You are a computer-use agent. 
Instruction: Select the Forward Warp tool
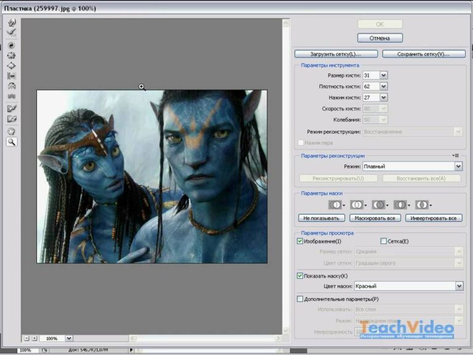(12, 22)
